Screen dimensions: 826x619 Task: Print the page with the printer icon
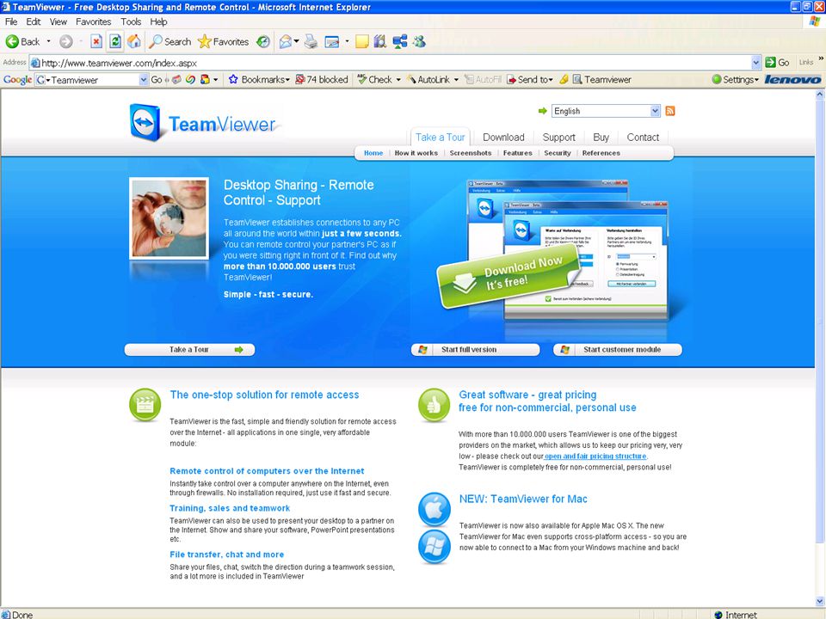(311, 41)
